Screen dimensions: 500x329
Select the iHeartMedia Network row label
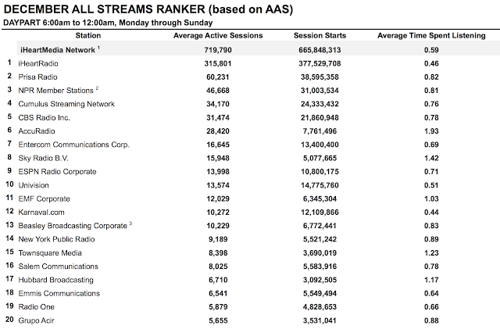(x=58, y=50)
